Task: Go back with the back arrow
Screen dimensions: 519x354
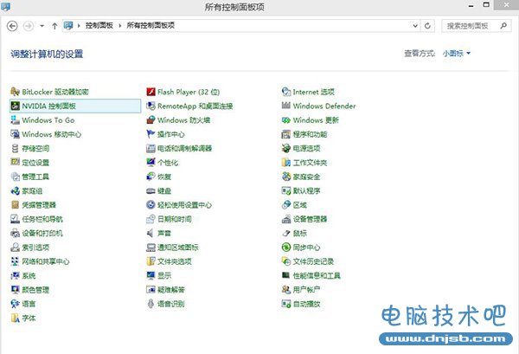Action: [12, 26]
